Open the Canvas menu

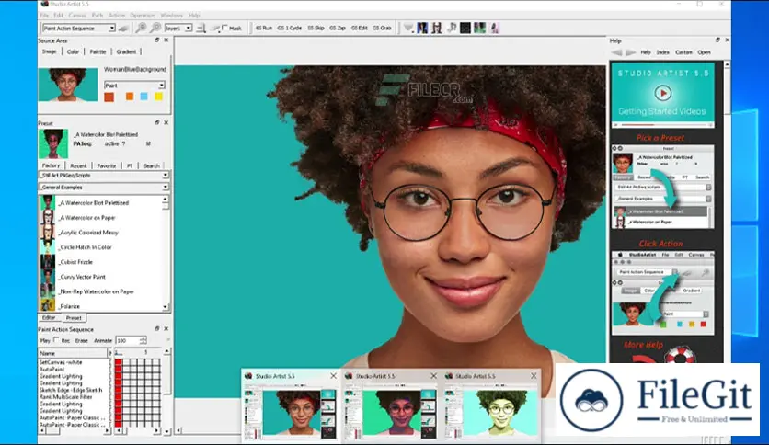click(x=77, y=16)
